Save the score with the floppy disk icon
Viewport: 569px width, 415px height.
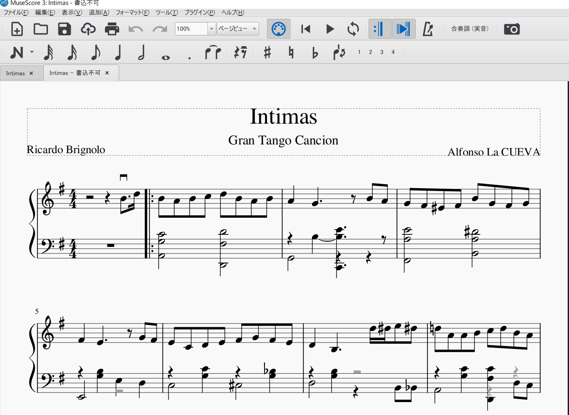click(x=64, y=29)
